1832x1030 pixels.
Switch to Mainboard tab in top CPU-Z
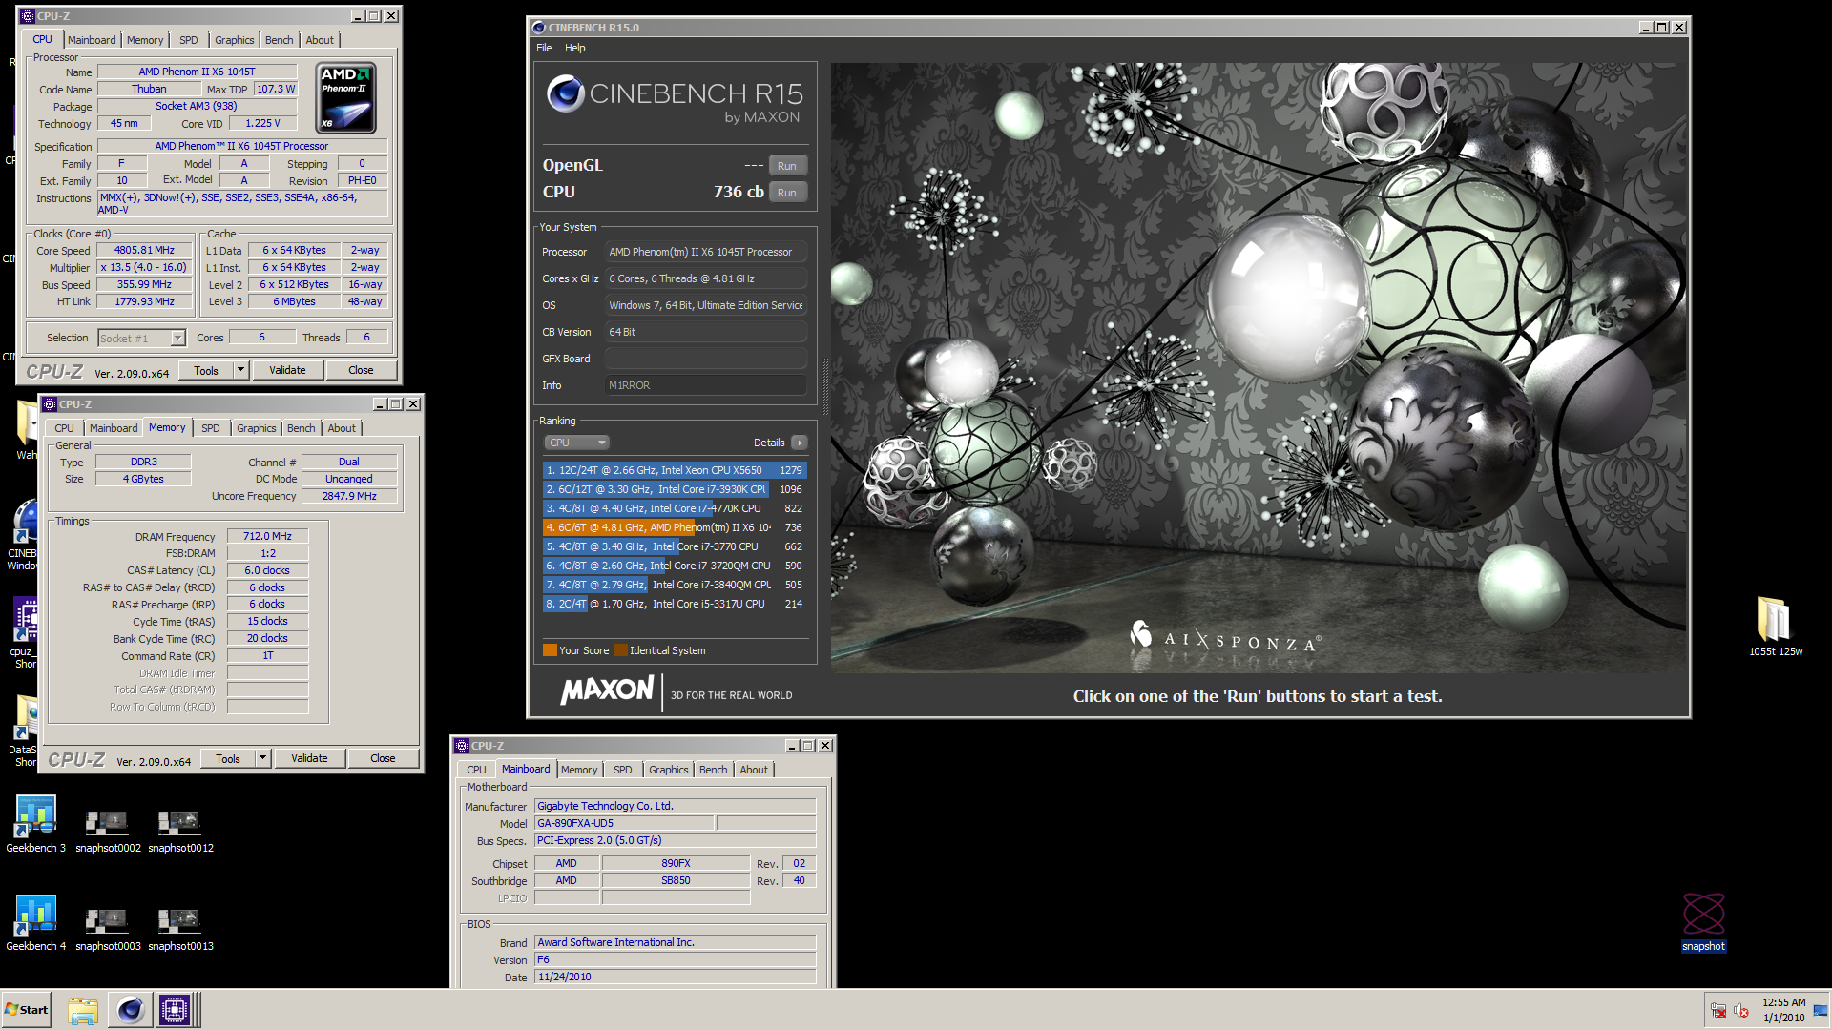click(x=92, y=40)
